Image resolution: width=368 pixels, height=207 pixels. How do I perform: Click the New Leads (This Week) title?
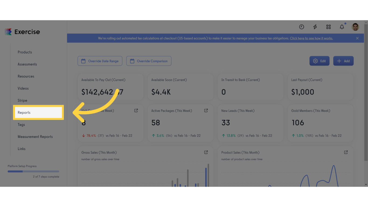coord(238,111)
